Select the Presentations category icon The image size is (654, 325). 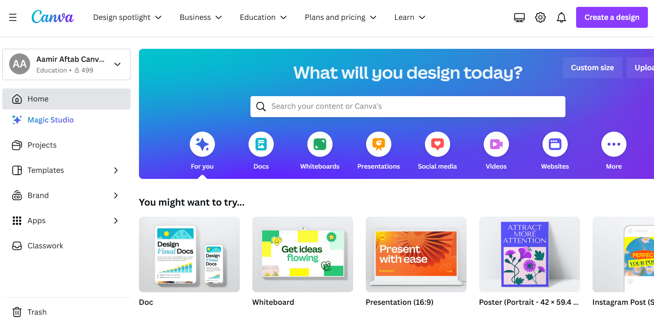coord(379,144)
